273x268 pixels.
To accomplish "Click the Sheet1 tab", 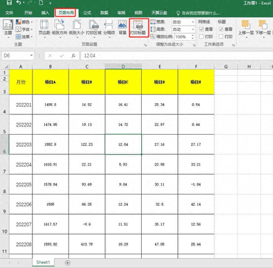I will click(x=43, y=262).
